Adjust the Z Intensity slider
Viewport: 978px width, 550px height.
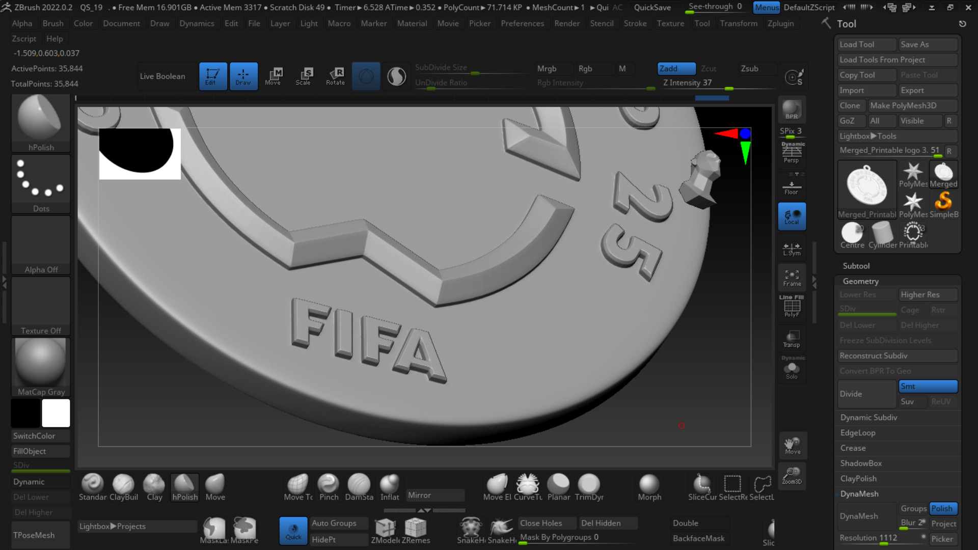(x=717, y=83)
